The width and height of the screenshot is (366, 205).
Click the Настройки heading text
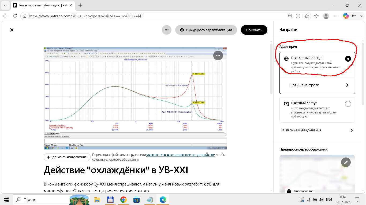click(x=288, y=30)
